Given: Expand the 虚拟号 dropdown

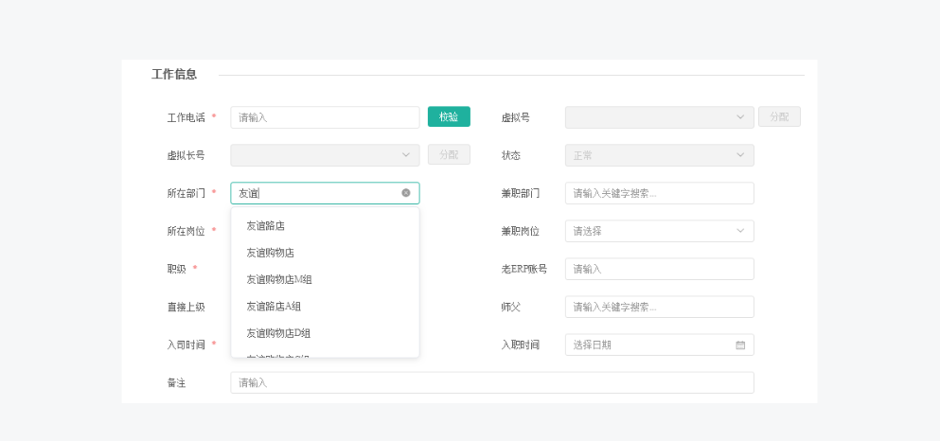Looking at the screenshot, I should pos(659,117).
